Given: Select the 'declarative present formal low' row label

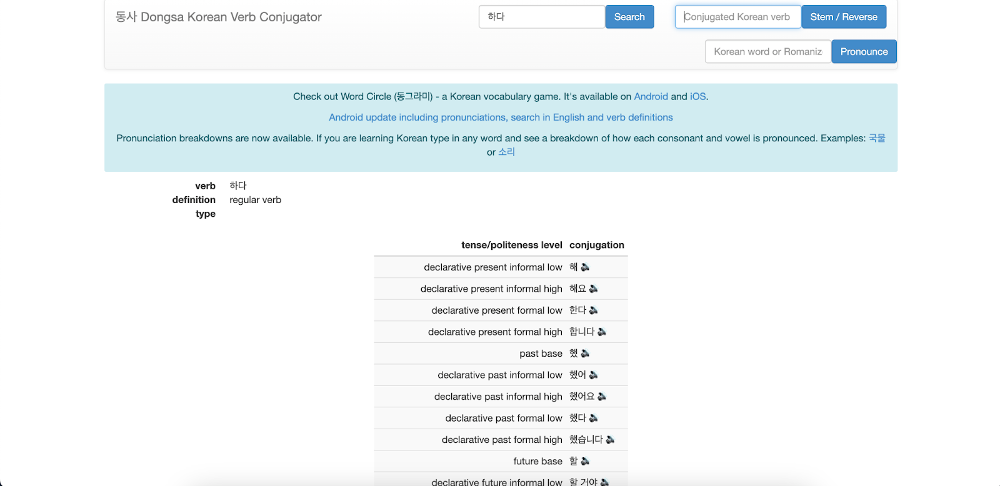Looking at the screenshot, I should [x=497, y=310].
